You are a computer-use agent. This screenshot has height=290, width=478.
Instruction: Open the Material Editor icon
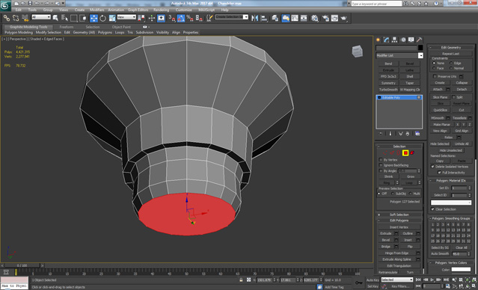tap(315, 18)
